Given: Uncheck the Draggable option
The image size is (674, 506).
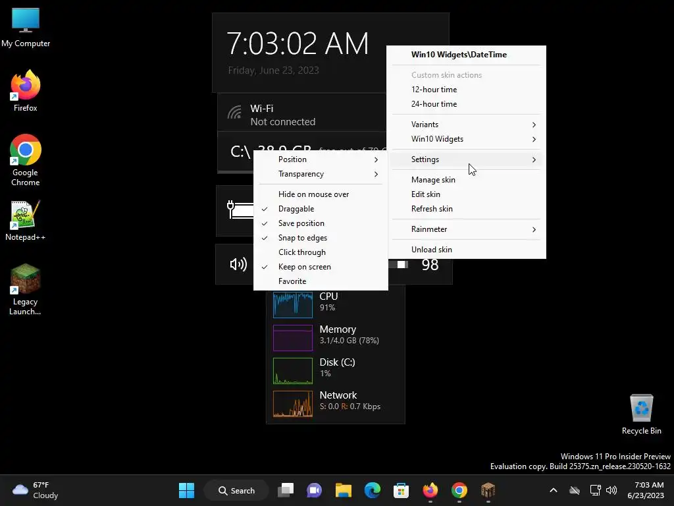Looking at the screenshot, I should [x=321, y=209].
